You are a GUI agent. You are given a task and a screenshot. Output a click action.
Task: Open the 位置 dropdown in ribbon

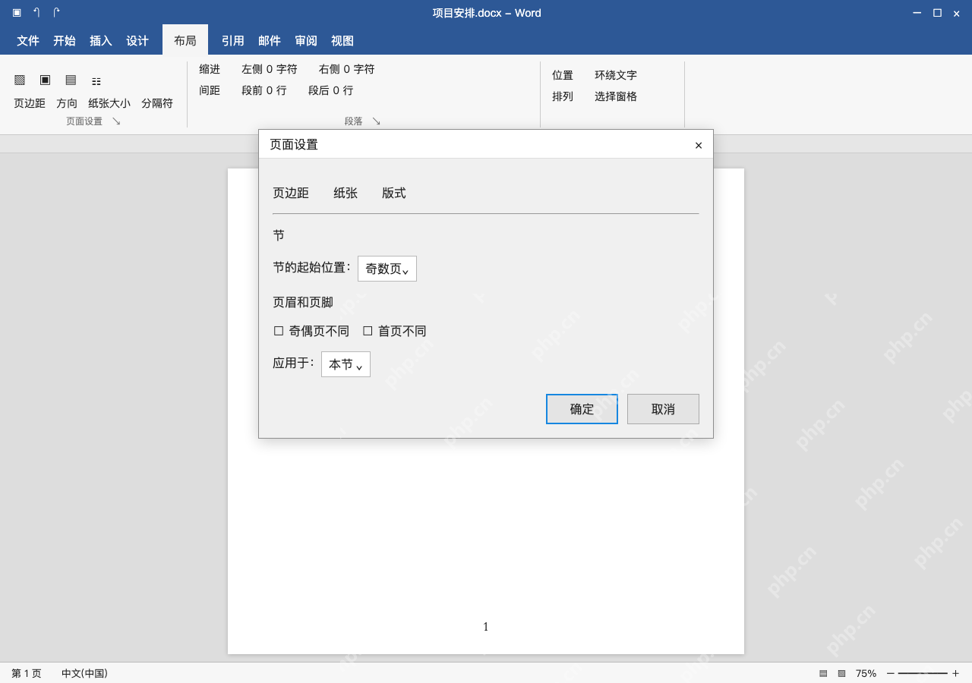(x=563, y=75)
